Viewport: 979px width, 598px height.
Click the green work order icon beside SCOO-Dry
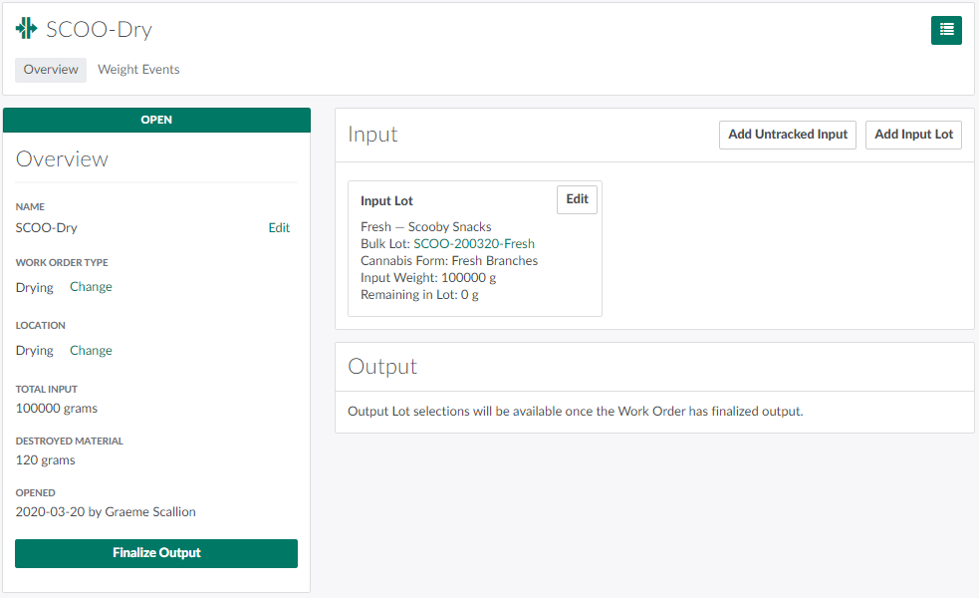(x=27, y=29)
